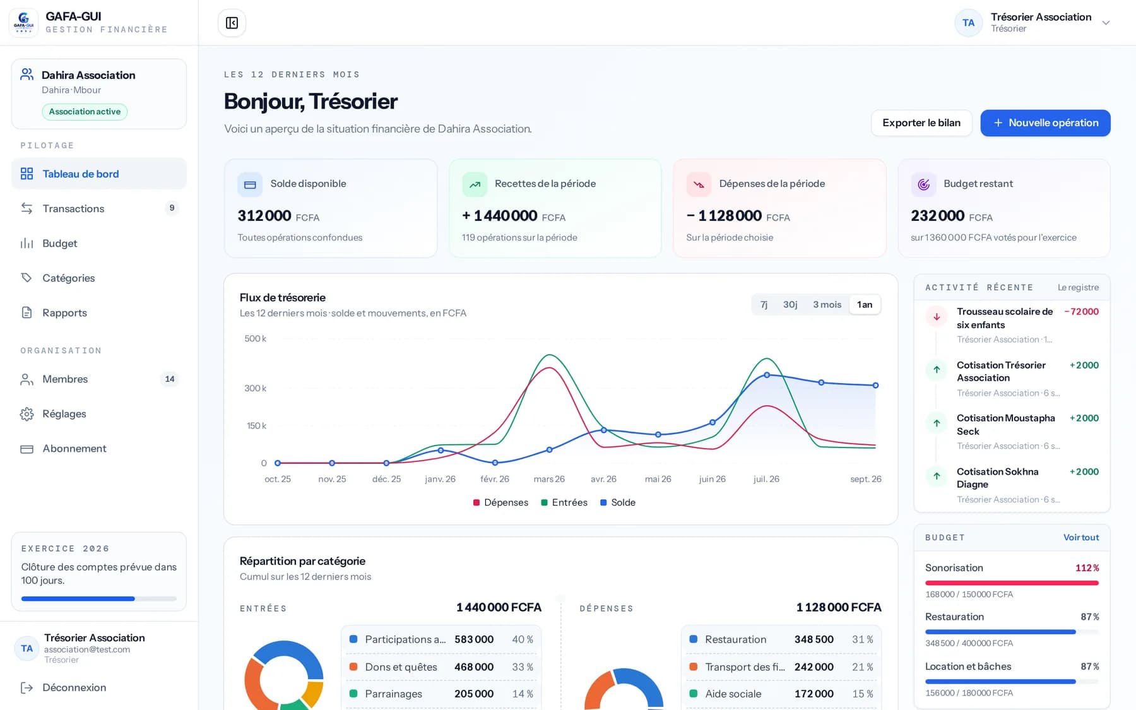Click the Nouvelle opération button
The image size is (1136, 710).
coord(1045,123)
